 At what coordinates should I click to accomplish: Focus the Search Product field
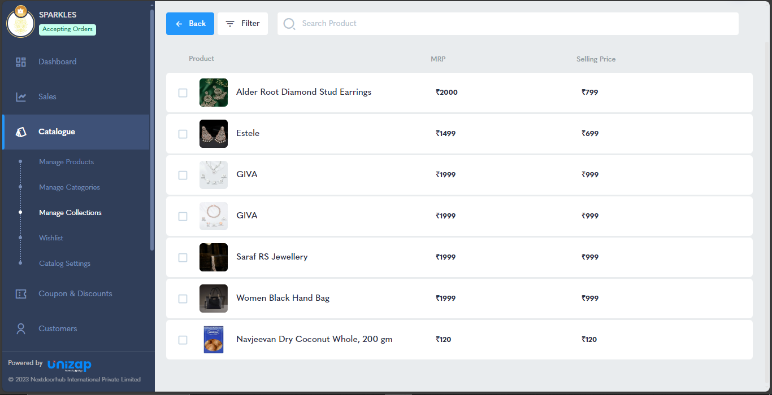pos(508,24)
